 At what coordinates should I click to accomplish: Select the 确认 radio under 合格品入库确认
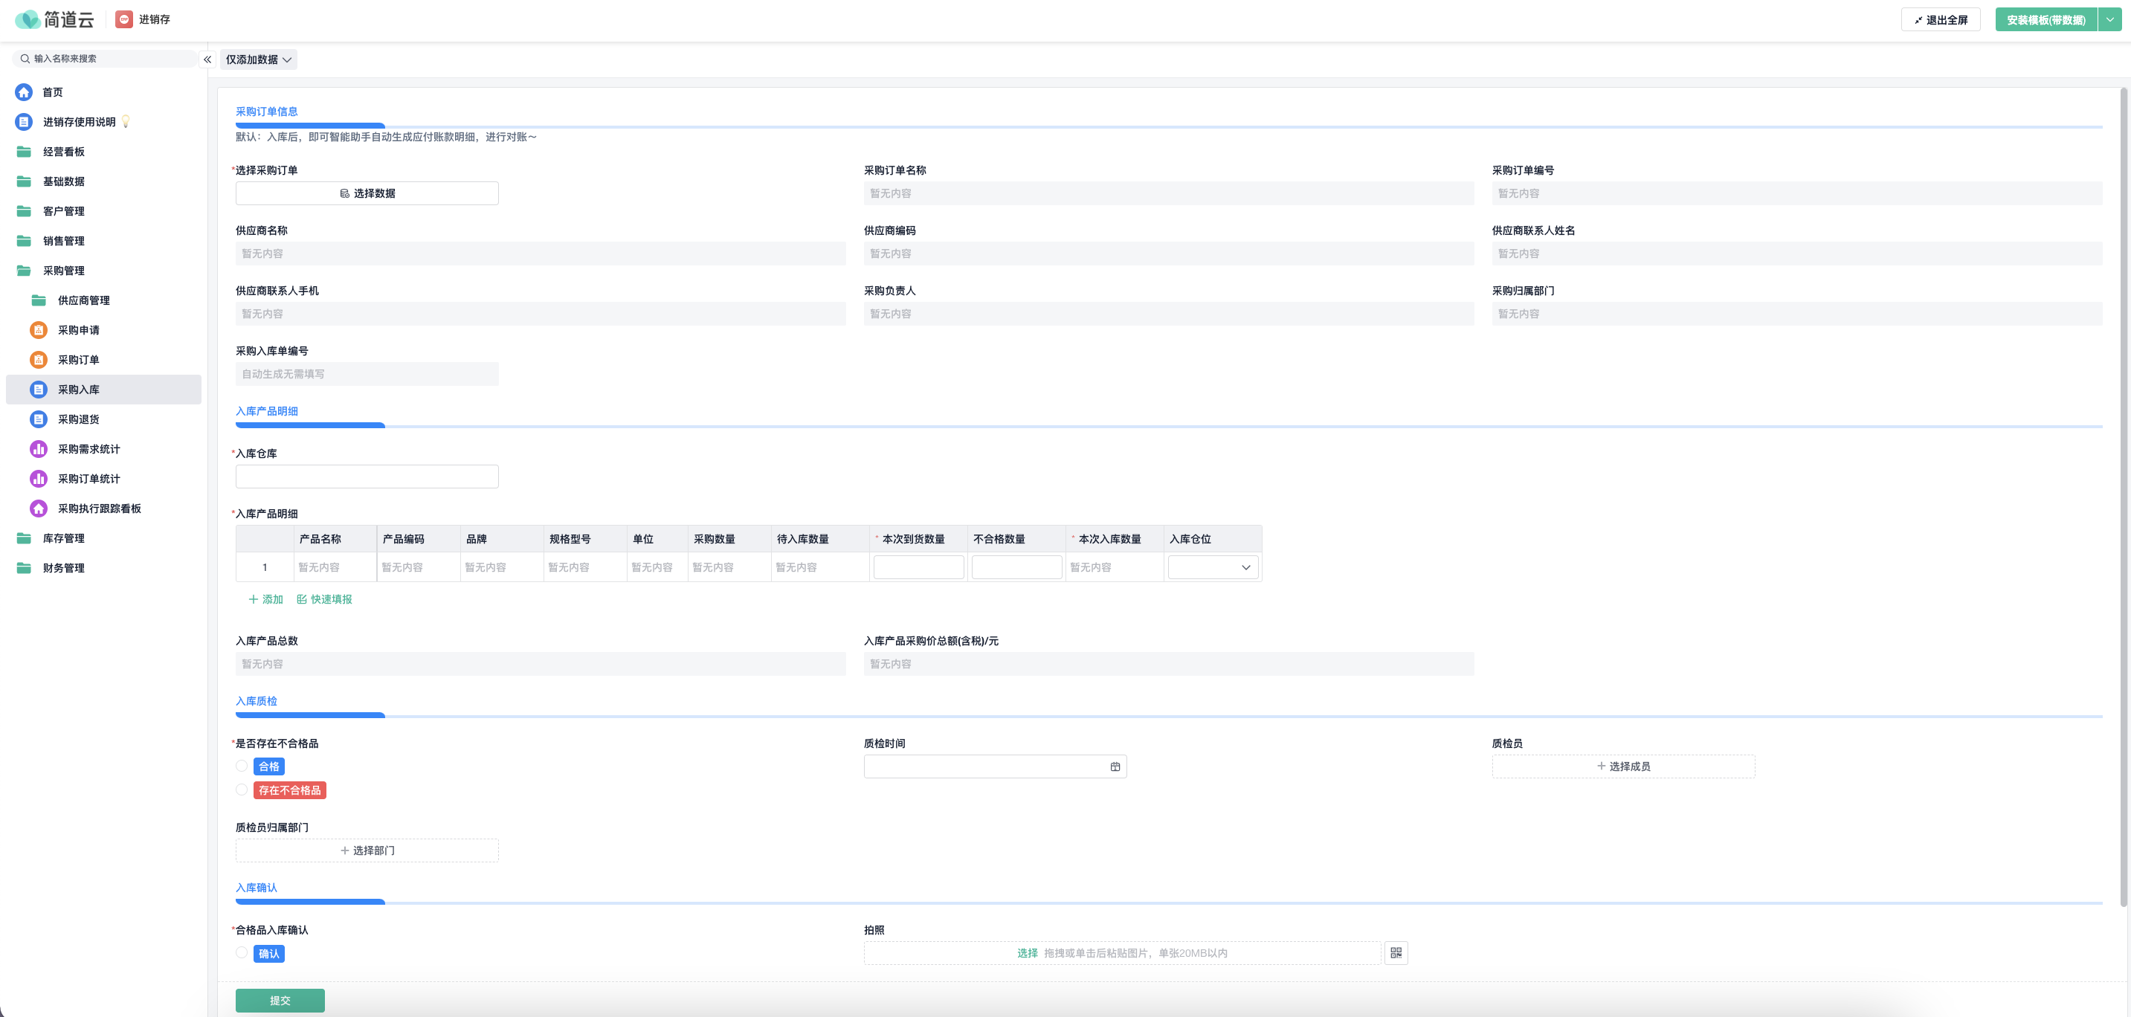pos(242,953)
